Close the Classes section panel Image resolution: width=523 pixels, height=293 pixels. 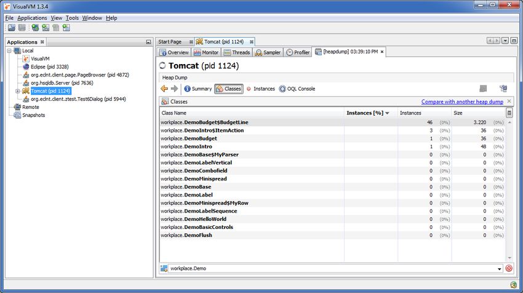(x=509, y=101)
